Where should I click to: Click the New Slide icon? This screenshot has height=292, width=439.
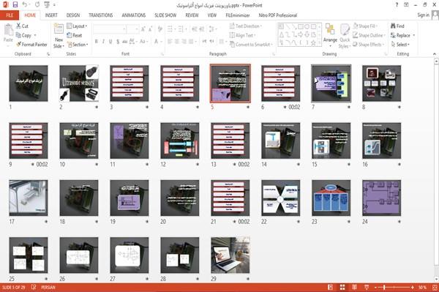coord(59,29)
